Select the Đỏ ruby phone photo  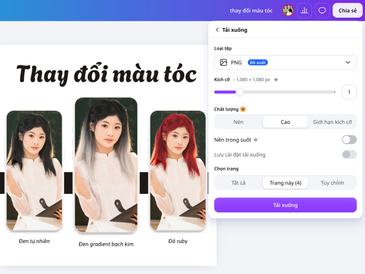click(x=178, y=171)
